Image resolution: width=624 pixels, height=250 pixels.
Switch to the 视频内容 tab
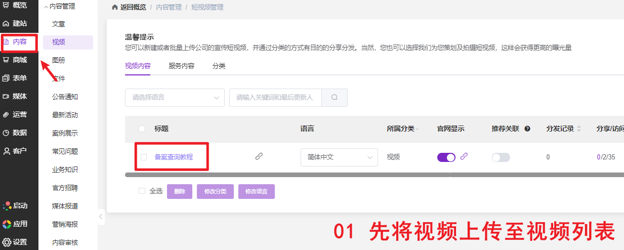click(x=138, y=66)
